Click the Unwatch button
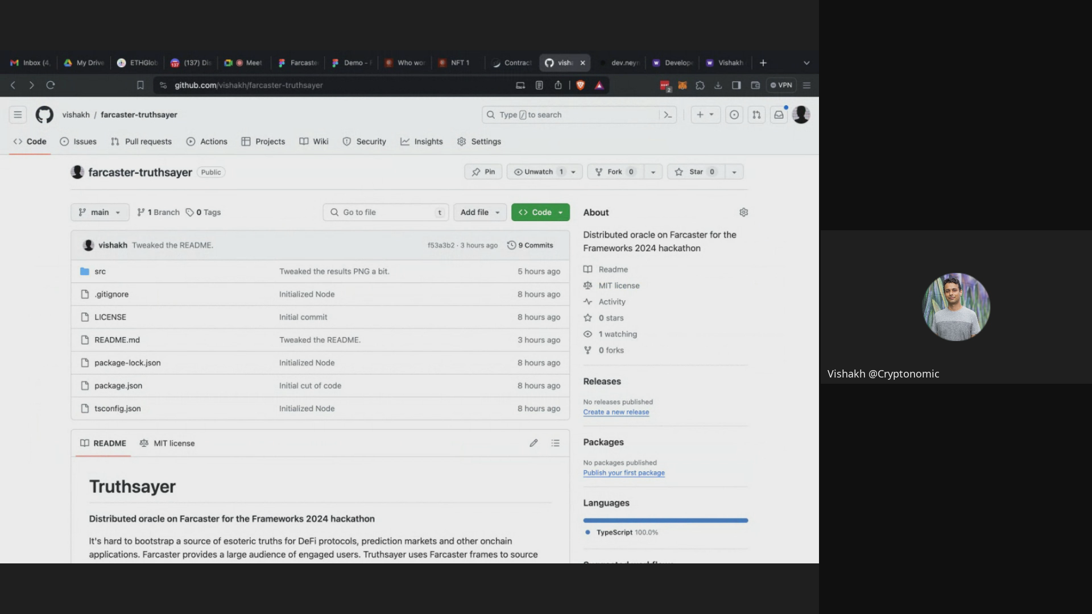 coord(537,172)
